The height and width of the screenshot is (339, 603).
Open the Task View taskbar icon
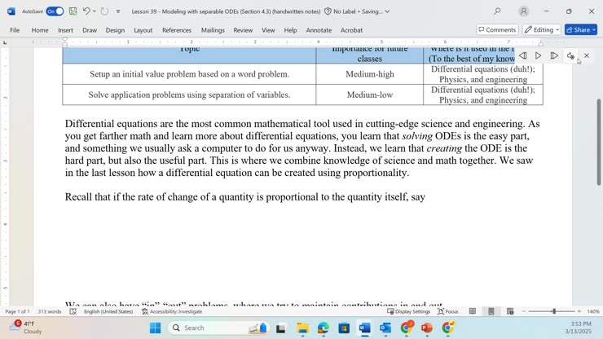coord(281,328)
